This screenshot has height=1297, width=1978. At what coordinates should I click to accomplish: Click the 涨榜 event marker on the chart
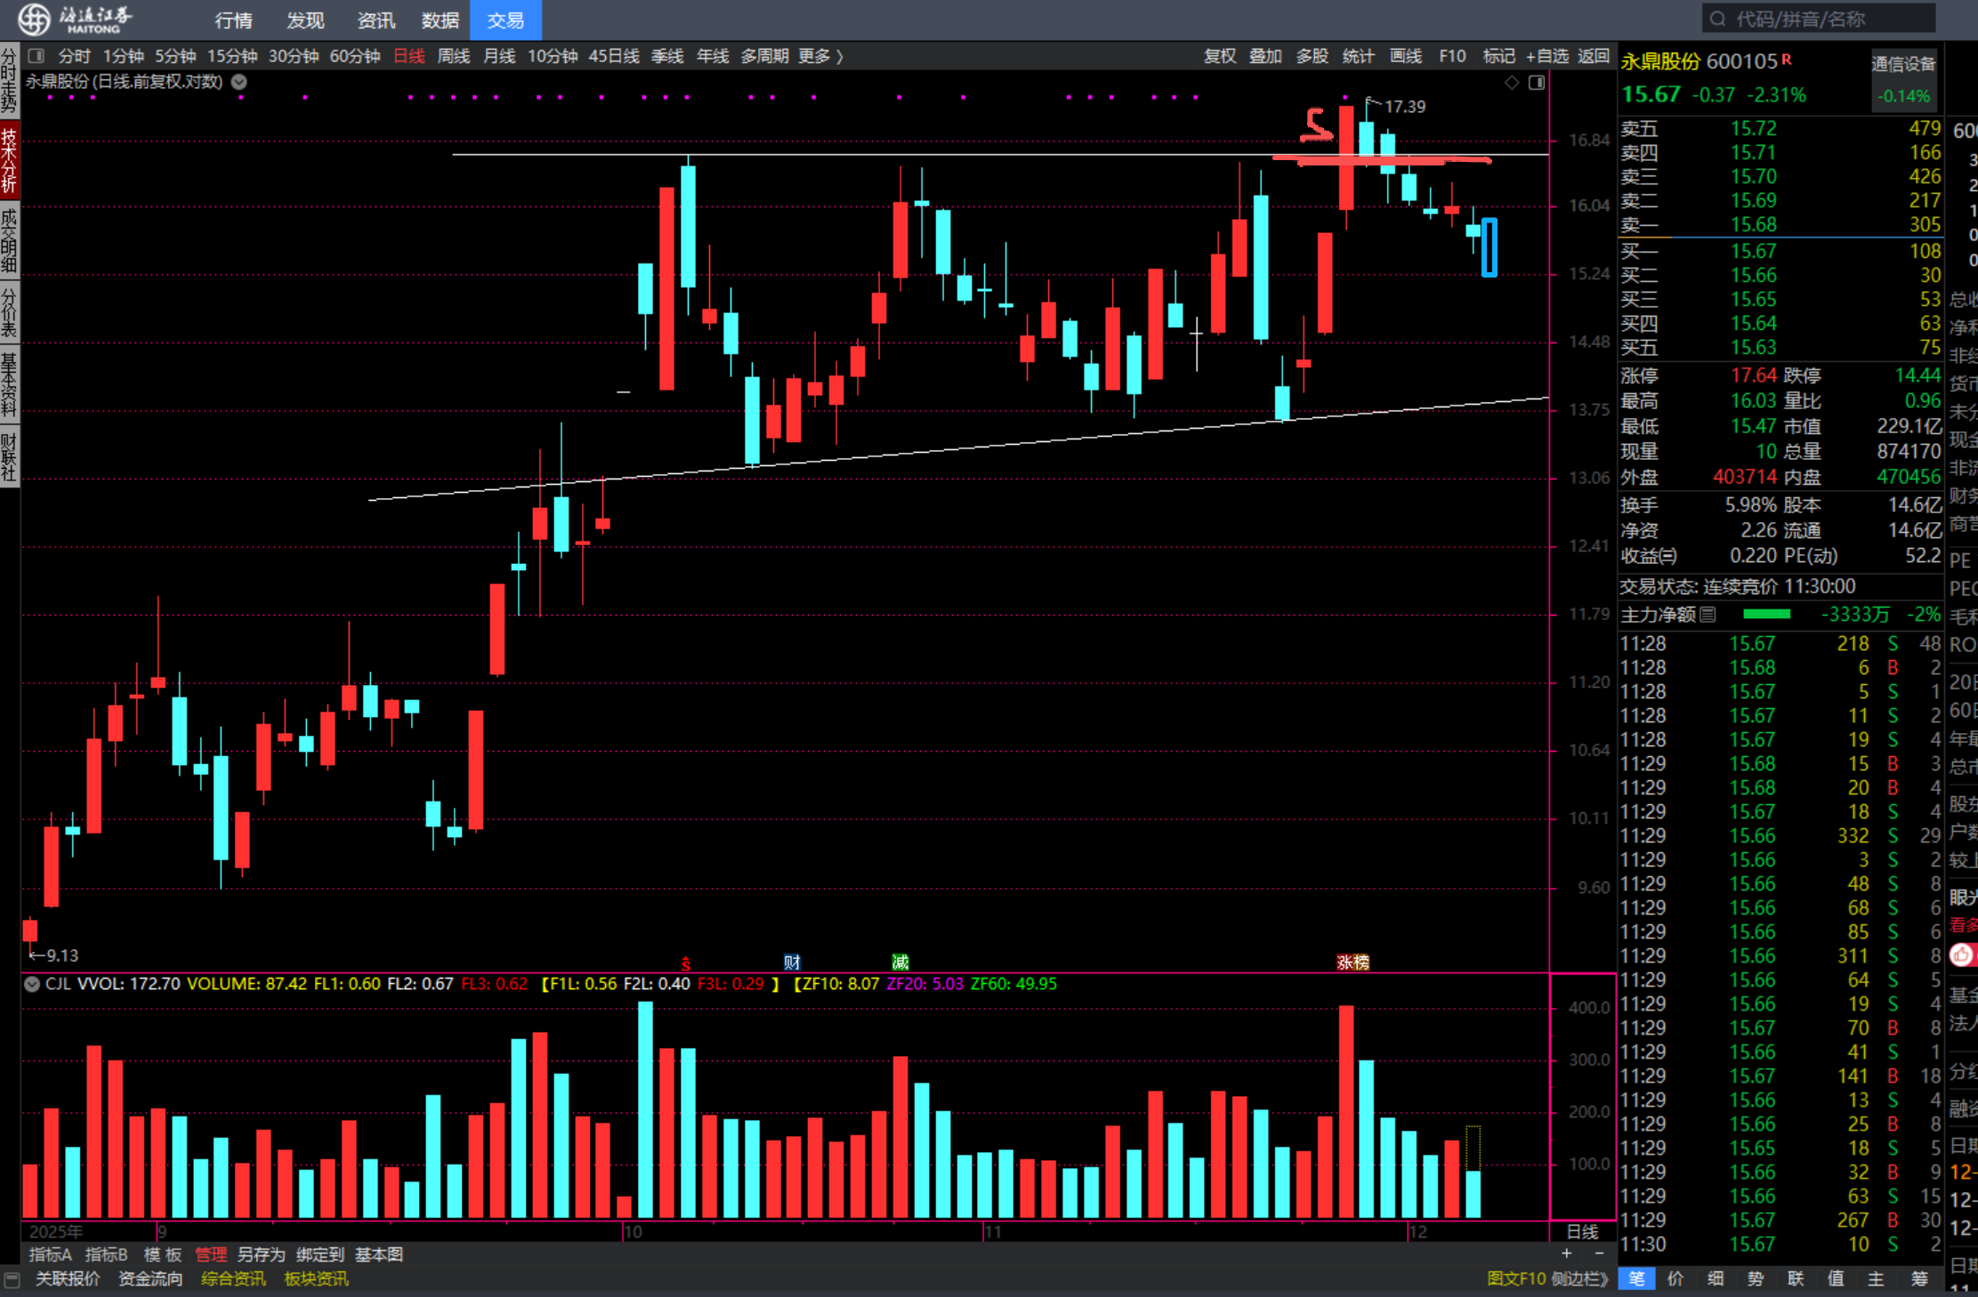pos(1352,963)
